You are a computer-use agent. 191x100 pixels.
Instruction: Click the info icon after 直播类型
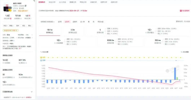point(14,41)
